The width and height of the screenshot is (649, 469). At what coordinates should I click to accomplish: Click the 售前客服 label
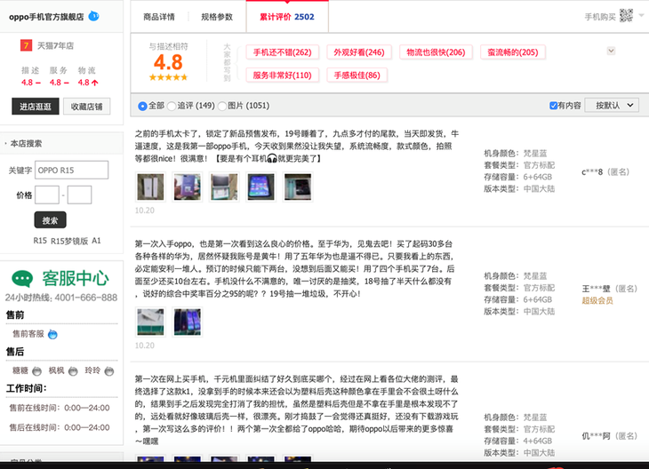(28, 334)
